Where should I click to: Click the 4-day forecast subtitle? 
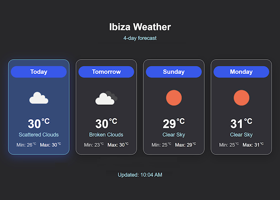[140, 38]
